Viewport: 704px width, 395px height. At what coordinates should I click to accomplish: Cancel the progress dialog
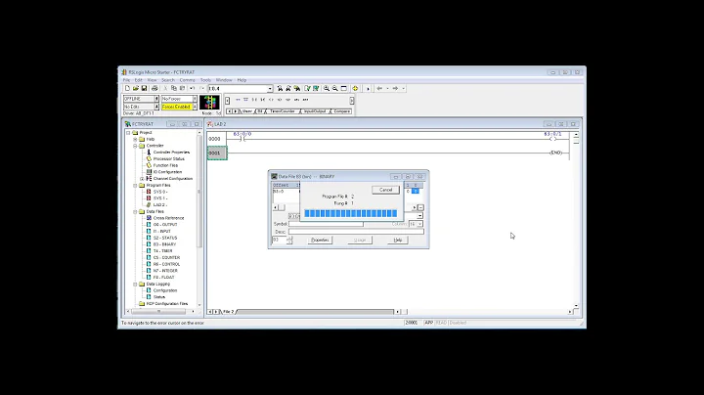(x=385, y=190)
